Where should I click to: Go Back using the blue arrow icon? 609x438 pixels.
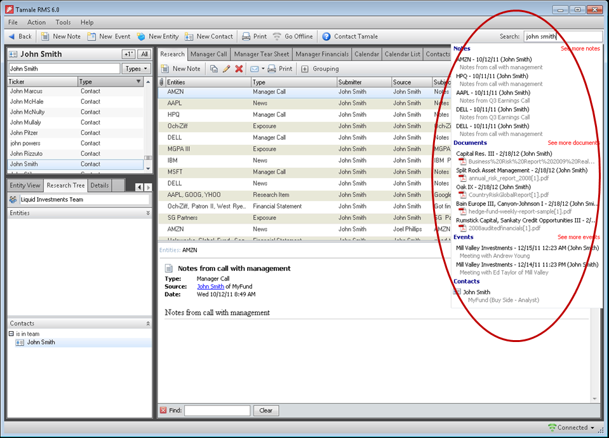coord(11,36)
